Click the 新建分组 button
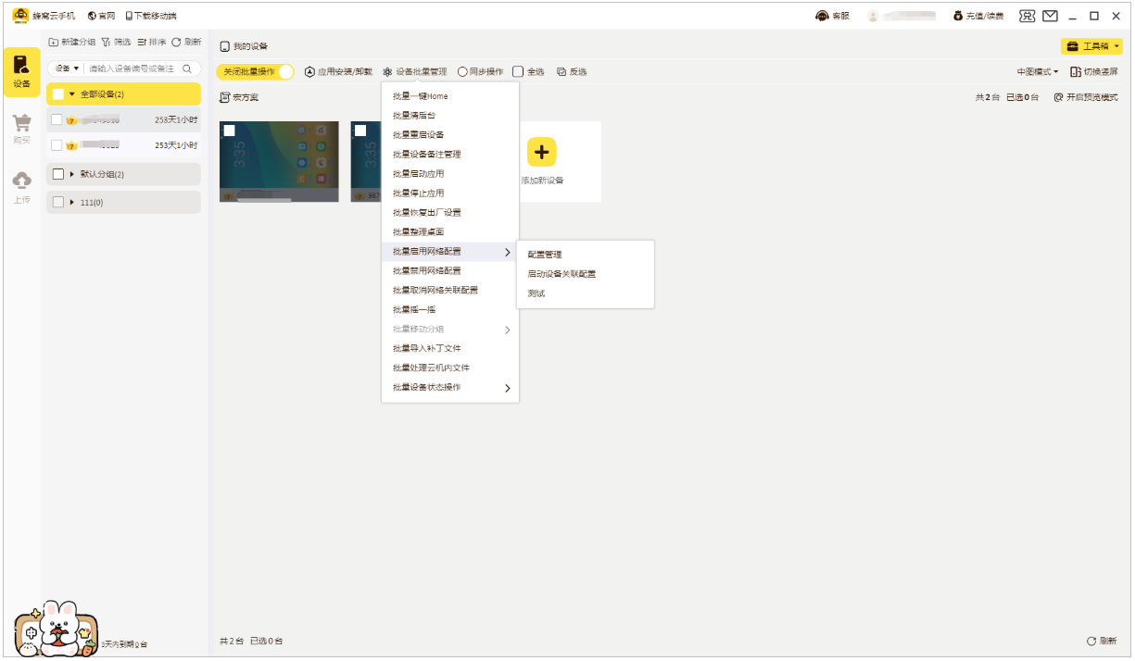The image size is (1135, 661). (x=75, y=41)
